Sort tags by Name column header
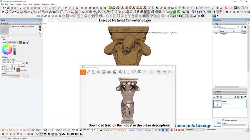This screenshot has width=250, height=140. [227, 31]
